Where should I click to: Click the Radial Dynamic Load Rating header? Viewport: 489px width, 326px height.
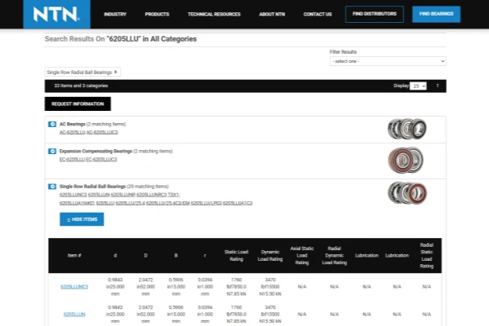coord(334,255)
